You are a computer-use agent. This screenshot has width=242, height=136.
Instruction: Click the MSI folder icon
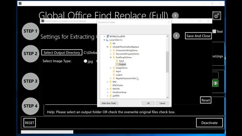111,82
